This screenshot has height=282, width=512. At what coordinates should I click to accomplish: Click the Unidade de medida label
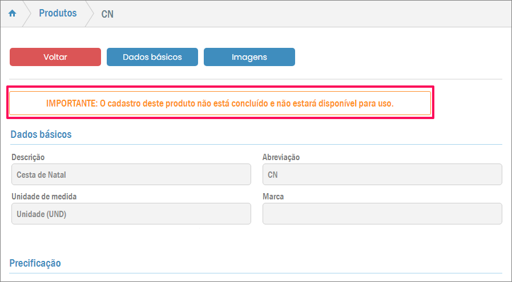point(44,197)
